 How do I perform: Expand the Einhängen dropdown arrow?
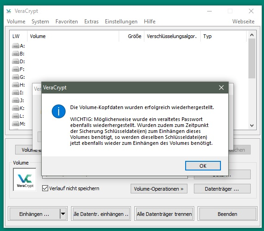tap(63, 214)
